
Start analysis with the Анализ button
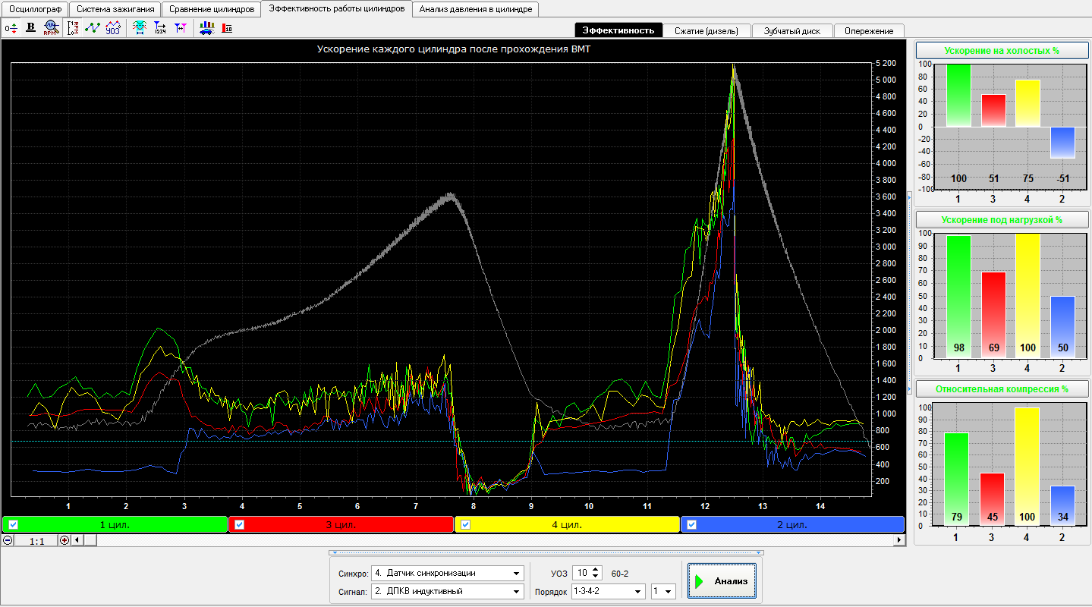pyautogui.click(x=722, y=581)
